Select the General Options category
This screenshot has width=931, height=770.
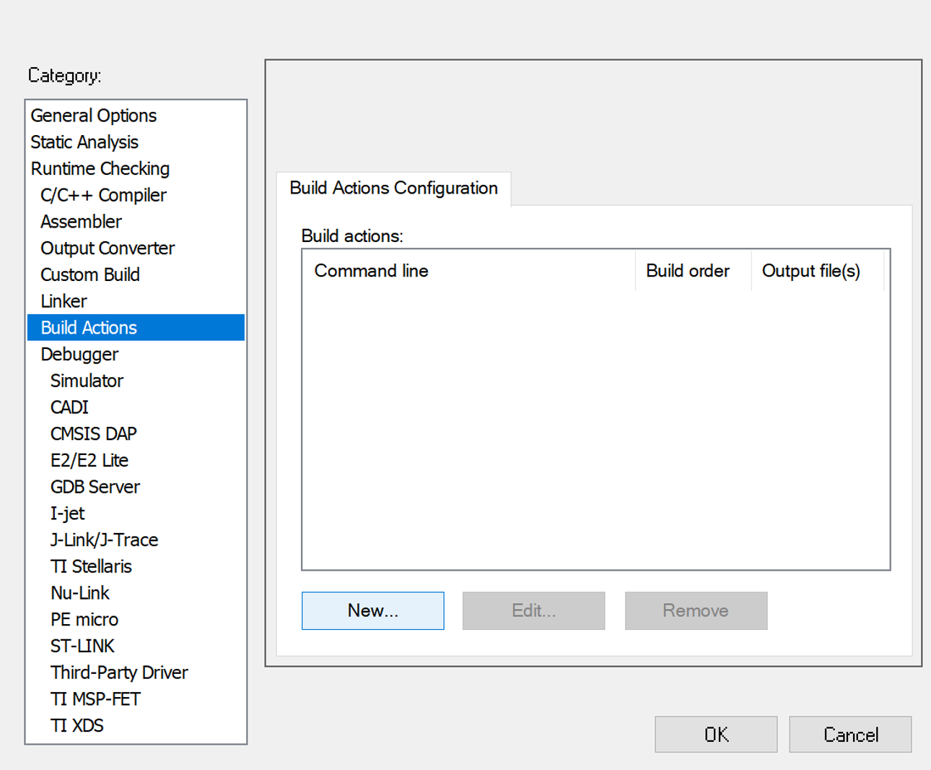click(x=92, y=116)
